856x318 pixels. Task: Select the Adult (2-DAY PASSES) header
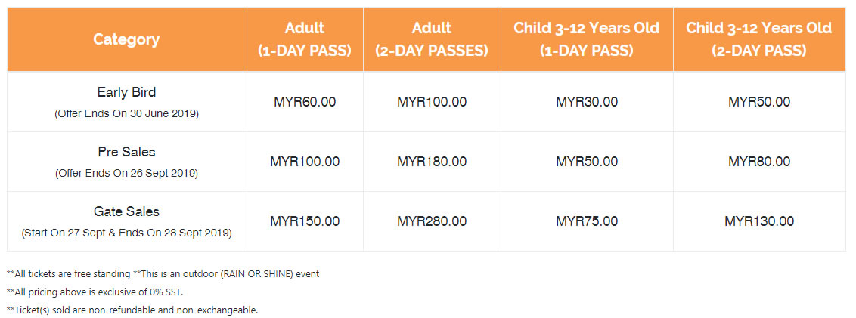pos(431,39)
